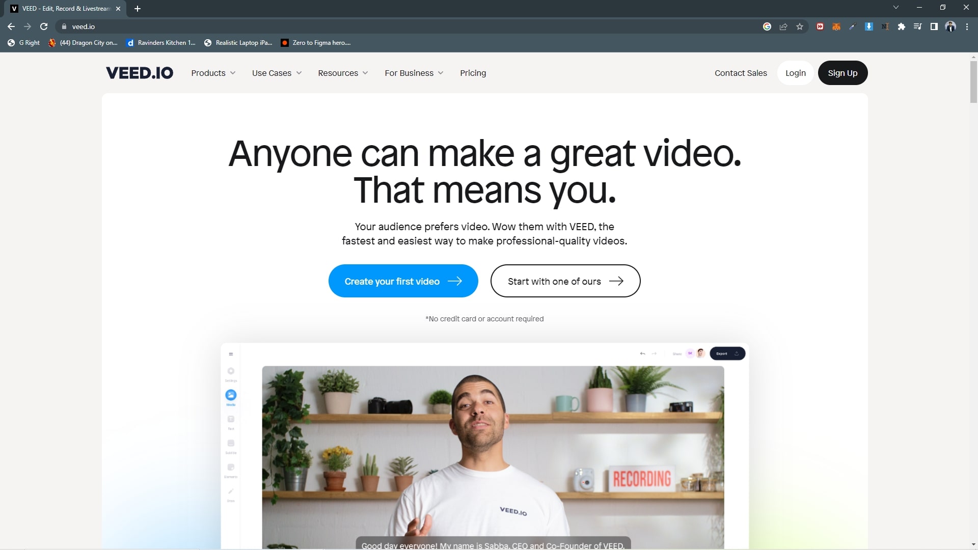Bookmark this page with the star icon
This screenshot has height=550, width=978.
[800, 26]
